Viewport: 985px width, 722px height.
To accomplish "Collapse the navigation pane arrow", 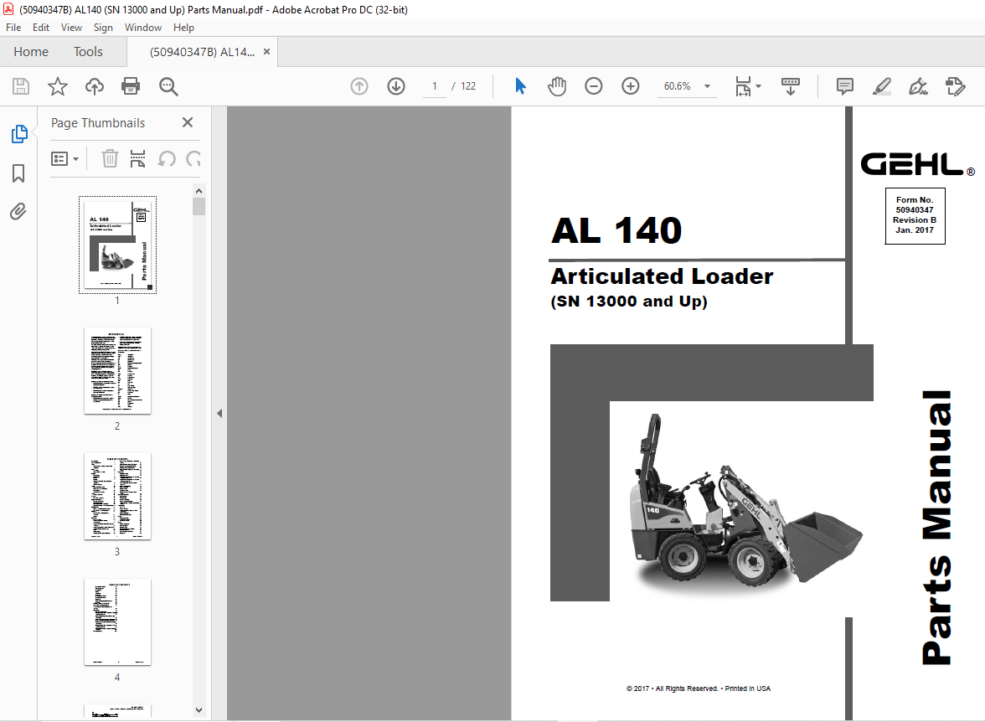I will click(219, 414).
